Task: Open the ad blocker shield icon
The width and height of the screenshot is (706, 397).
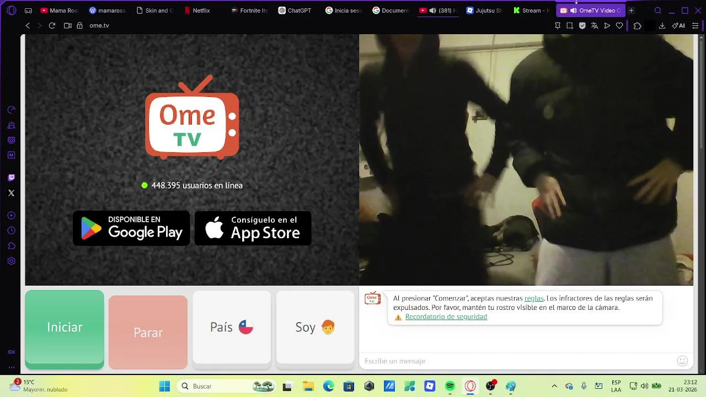Action: [x=582, y=25]
